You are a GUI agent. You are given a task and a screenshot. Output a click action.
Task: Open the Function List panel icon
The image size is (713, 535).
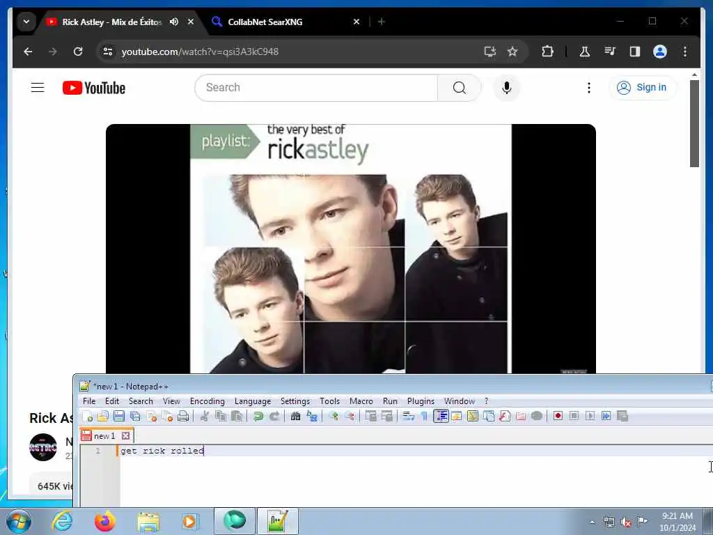tap(505, 416)
